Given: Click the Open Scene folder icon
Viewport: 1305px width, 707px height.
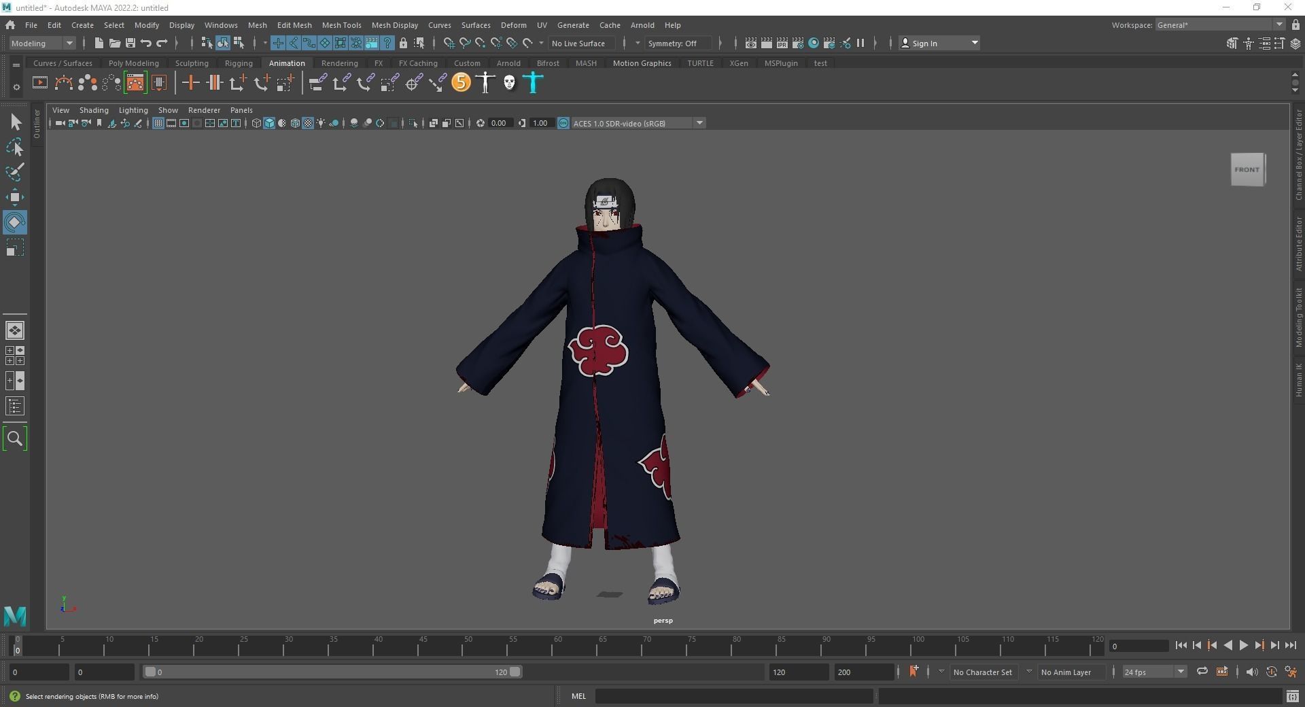Looking at the screenshot, I should (x=114, y=43).
